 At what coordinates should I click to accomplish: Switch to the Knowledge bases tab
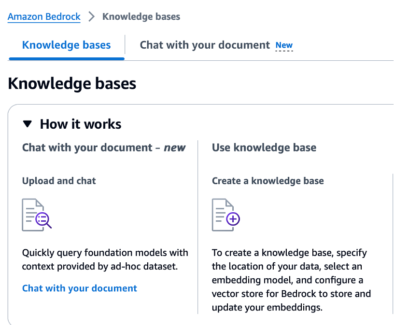pyautogui.click(x=66, y=45)
